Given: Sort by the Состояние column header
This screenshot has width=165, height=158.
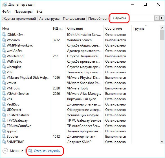Looking at the screenshot, I should coord(117,28).
